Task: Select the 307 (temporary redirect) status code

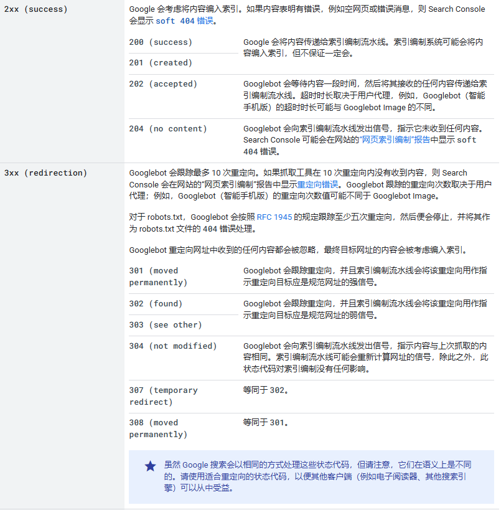Action: pyautogui.click(x=163, y=396)
